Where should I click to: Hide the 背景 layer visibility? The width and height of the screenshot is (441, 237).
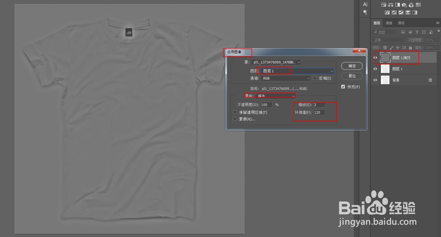375,80
